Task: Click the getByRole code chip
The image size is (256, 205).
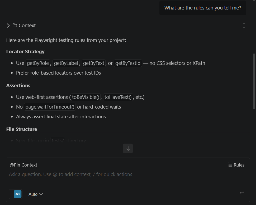Action: tap(38, 63)
